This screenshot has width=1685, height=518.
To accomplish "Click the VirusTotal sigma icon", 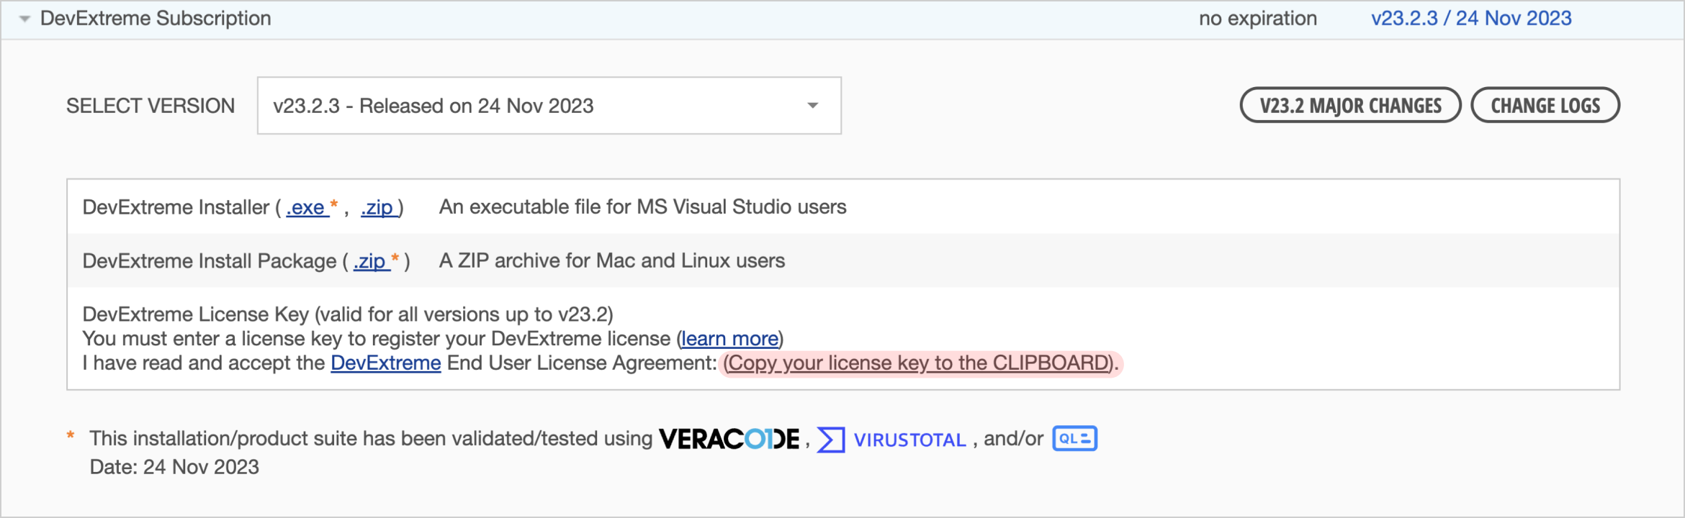I will tap(830, 440).
